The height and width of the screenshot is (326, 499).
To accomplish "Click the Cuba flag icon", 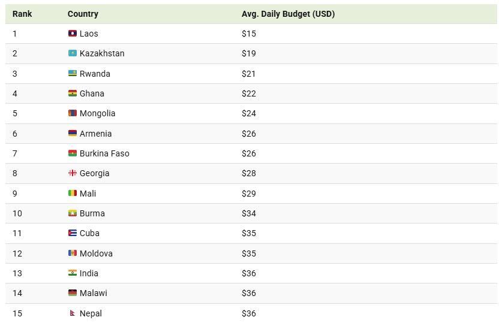I will tap(72, 233).
